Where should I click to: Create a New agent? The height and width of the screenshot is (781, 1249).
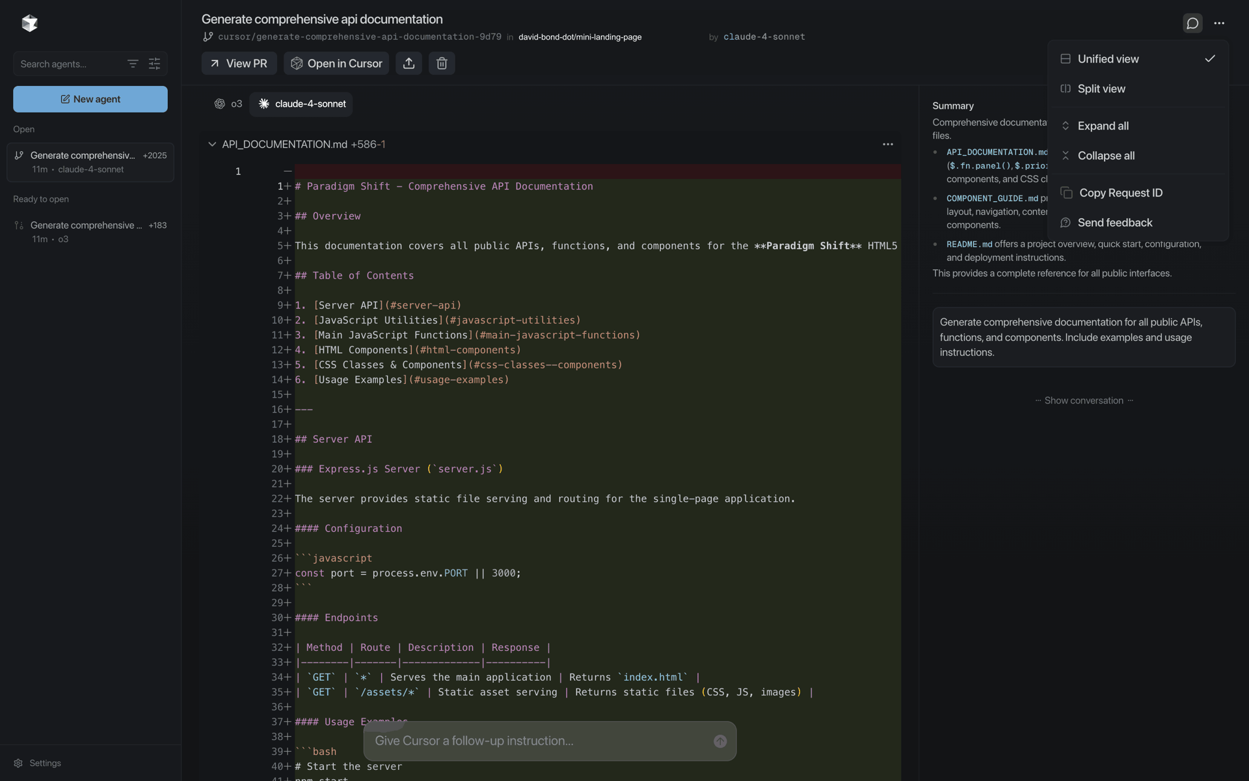tap(90, 99)
